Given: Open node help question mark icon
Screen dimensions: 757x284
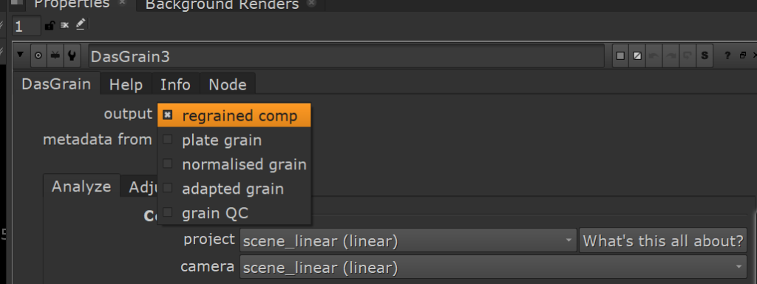Looking at the screenshot, I should coord(727,56).
